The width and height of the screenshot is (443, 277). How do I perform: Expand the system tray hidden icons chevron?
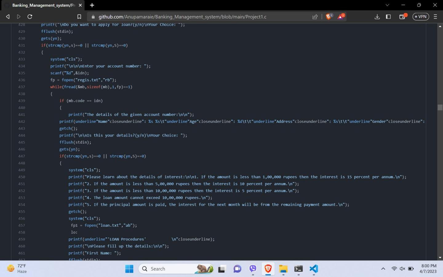[383, 269]
